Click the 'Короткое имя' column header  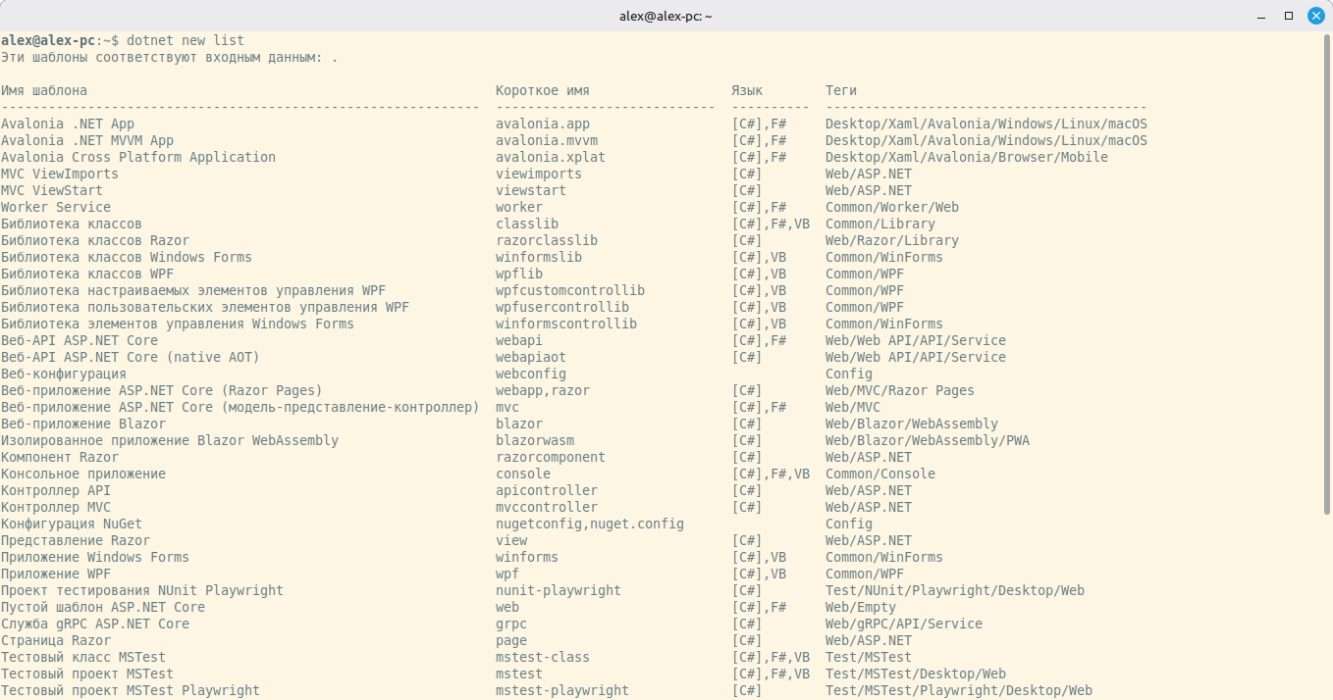point(543,90)
